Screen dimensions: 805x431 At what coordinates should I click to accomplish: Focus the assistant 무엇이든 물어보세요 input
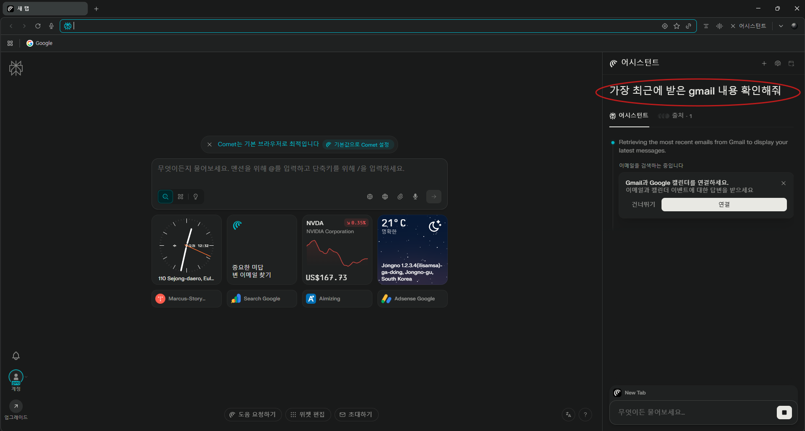pyautogui.click(x=694, y=413)
